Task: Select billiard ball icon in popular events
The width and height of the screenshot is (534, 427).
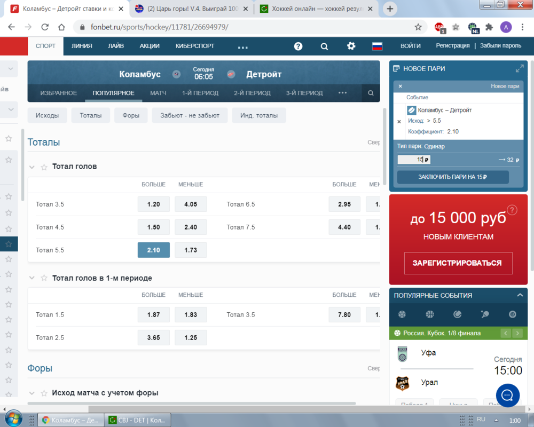Action: pyautogui.click(x=512, y=314)
